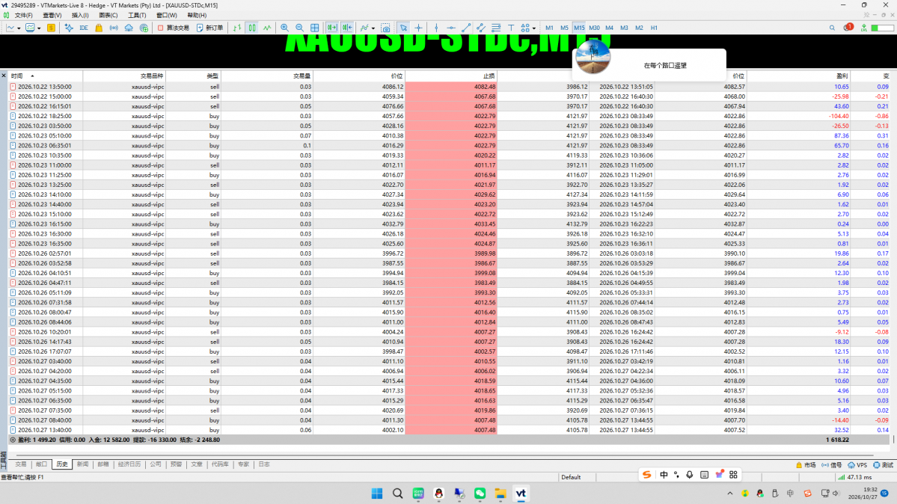The image size is (897, 504).
Task: Switch chart to candlestick display
Action: (x=252, y=28)
